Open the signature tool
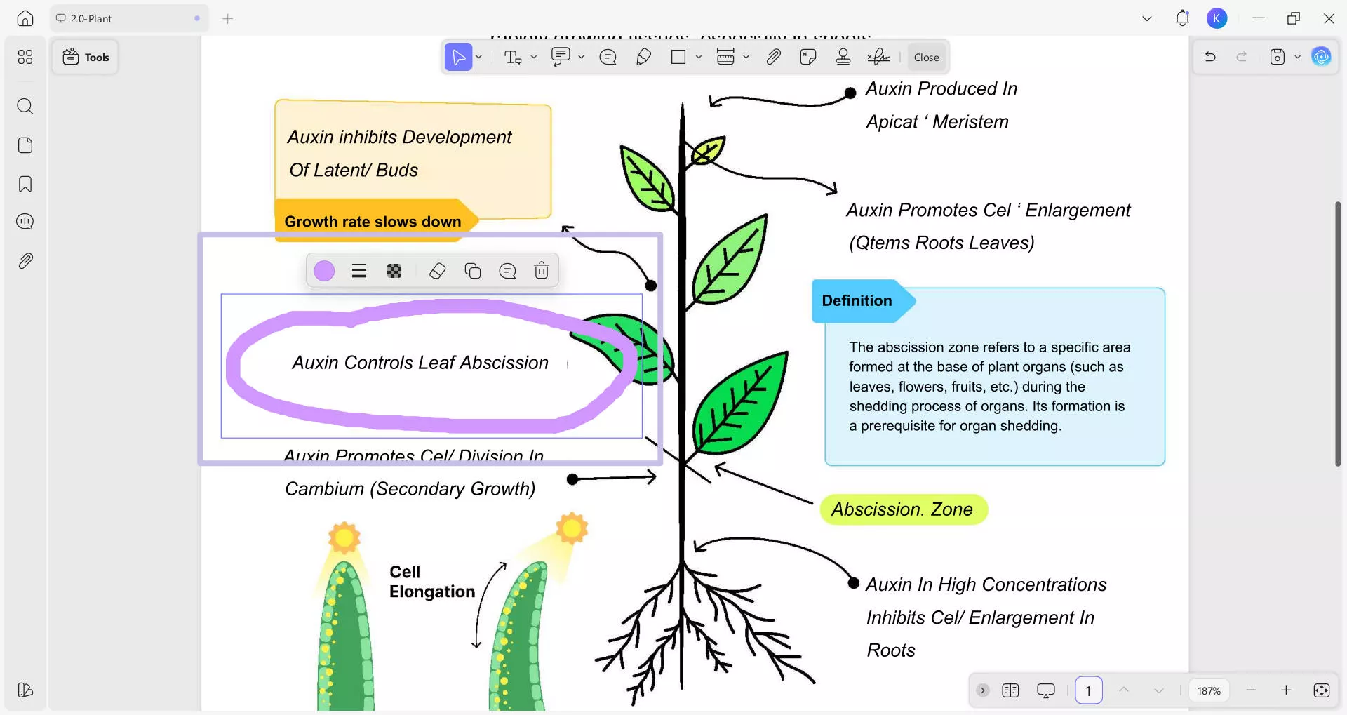This screenshot has height=715, width=1347. coord(878,57)
